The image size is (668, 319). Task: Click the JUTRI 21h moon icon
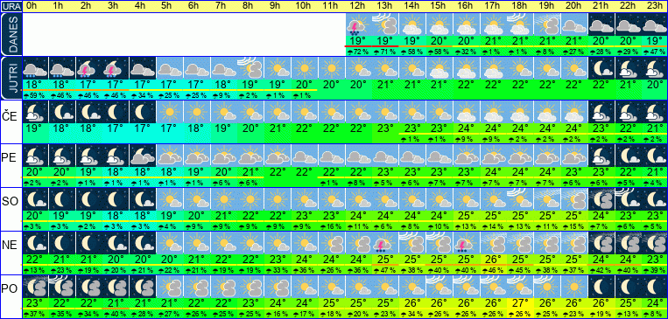pos(601,68)
